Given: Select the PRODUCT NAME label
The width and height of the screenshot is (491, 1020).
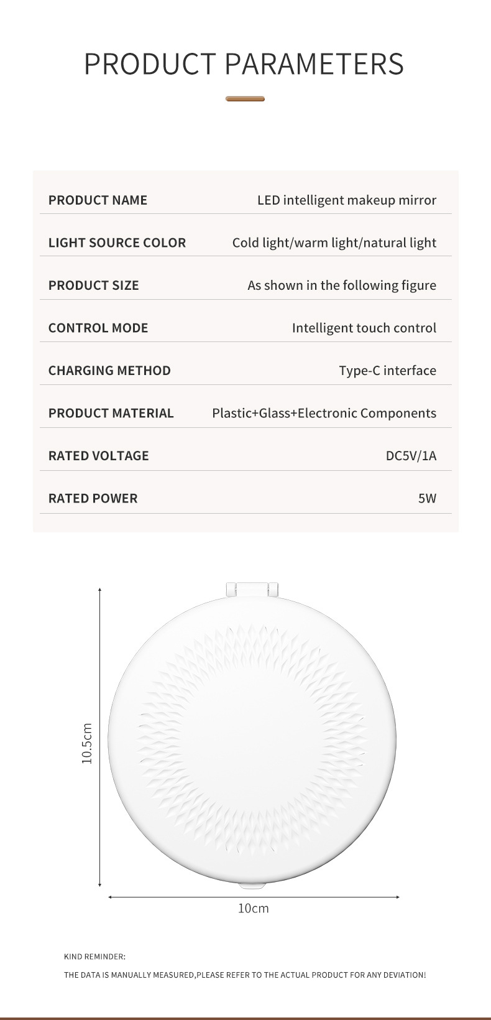Looking at the screenshot, I should (98, 200).
